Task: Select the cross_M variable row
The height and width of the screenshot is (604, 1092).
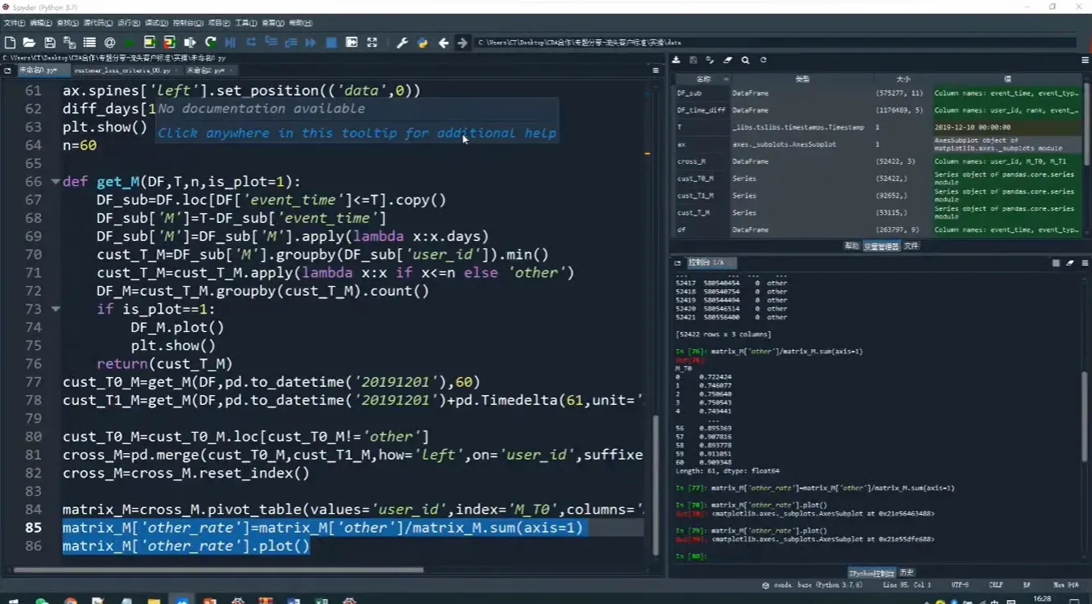Action: [x=878, y=161]
